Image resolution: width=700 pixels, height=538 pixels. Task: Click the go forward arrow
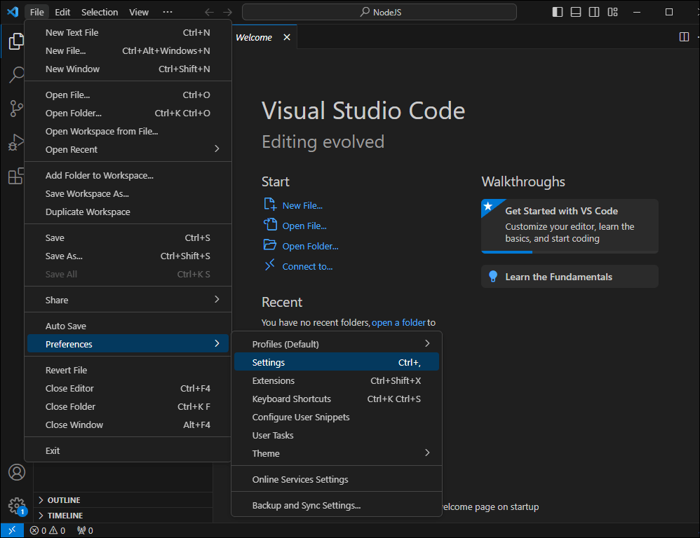[227, 12]
